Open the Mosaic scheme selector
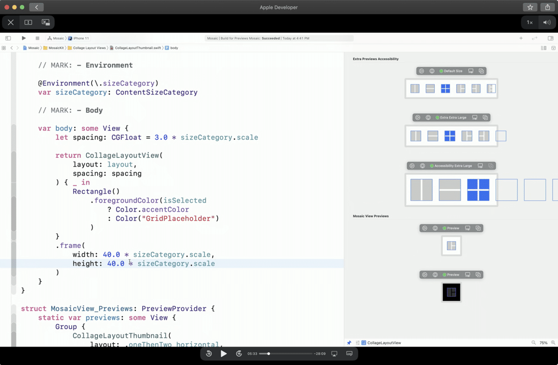This screenshot has height=365, width=558. pyautogui.click(x=56, y=38)
